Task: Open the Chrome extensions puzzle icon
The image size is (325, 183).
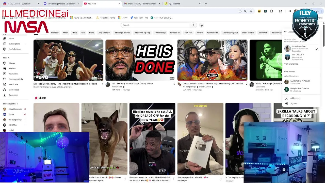Action: tap(272, 11)
